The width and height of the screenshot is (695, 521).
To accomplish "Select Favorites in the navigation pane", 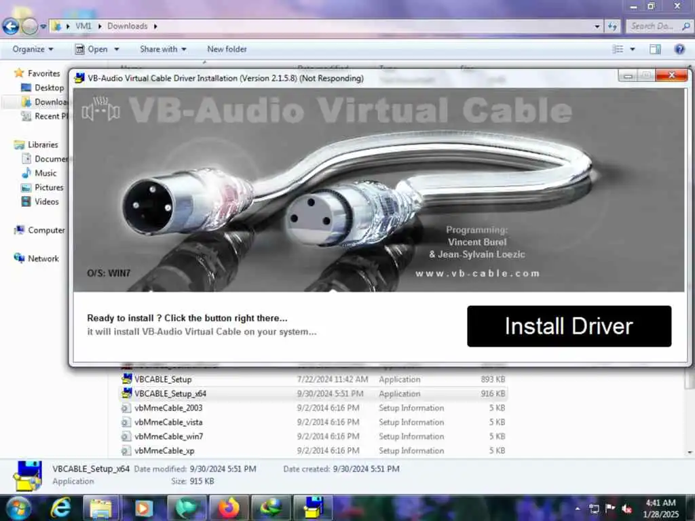I will pos(37,73).
